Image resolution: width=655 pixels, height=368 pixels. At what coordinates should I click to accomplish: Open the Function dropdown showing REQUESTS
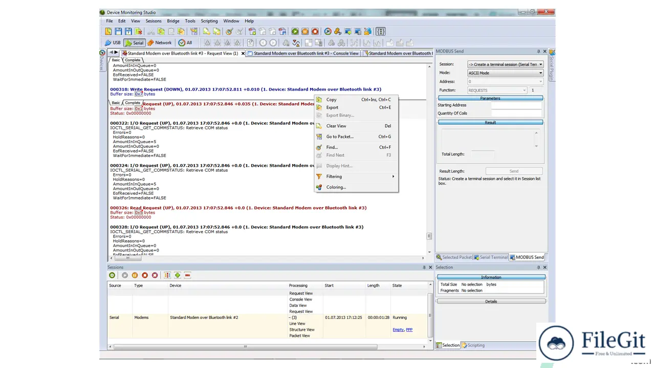(x=524, y=90)
